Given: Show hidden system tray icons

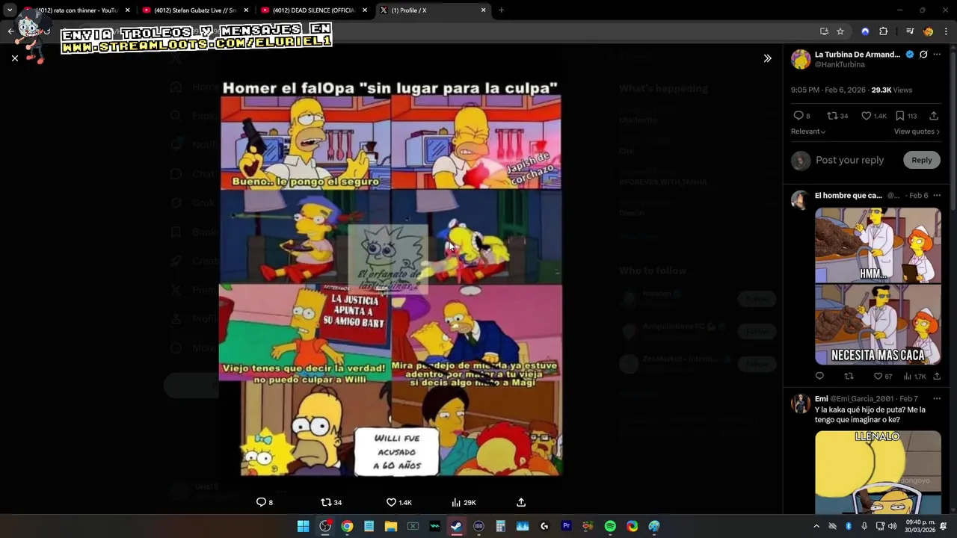Looking at the screenshot, I should click(816, 526).
